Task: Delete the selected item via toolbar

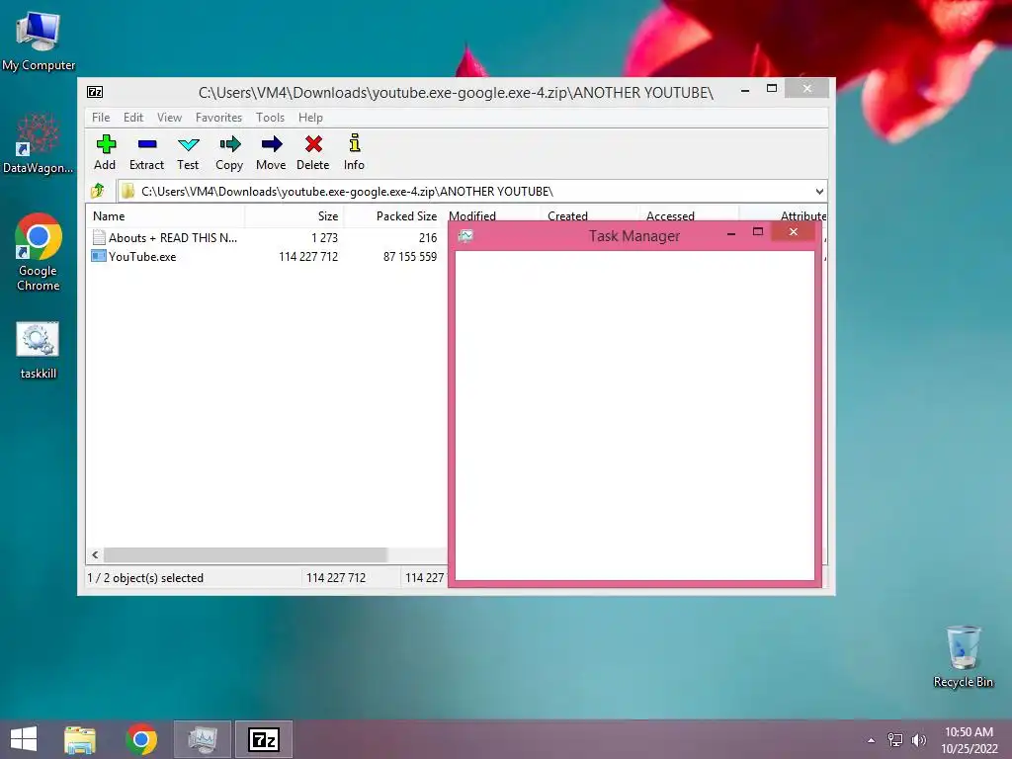Action: coord(313,152)
